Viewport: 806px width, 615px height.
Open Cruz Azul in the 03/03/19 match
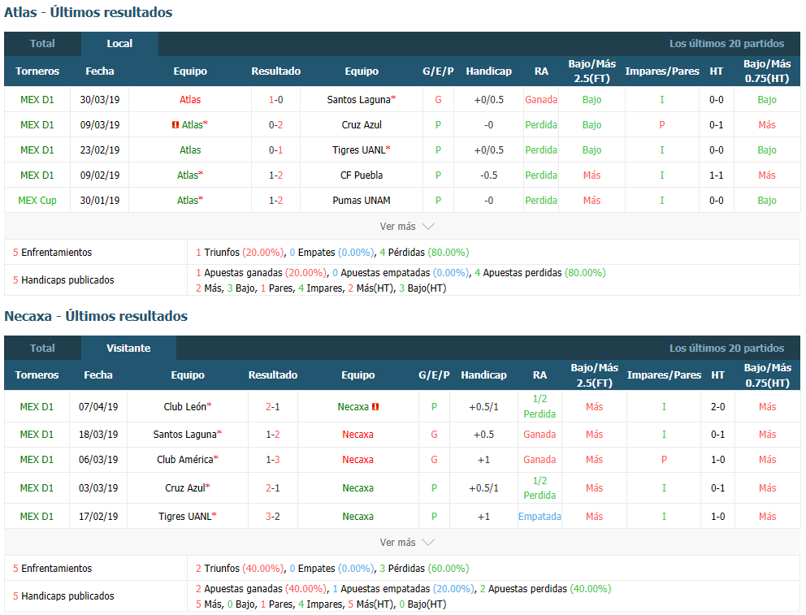click(185, 488)
